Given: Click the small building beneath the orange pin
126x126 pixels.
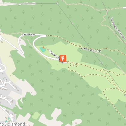Looking at the screenshot, I should (64, 62).
